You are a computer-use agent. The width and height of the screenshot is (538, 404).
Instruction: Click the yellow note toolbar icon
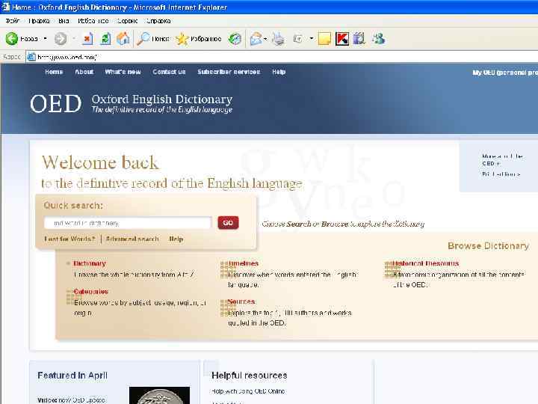pyautogui.click(x=324, y=39)
